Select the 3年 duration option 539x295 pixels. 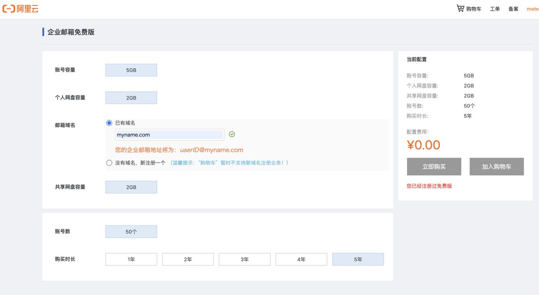coord(244,259)
